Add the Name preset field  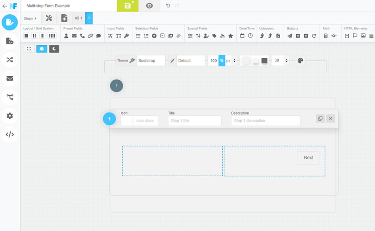coord(66,36)
